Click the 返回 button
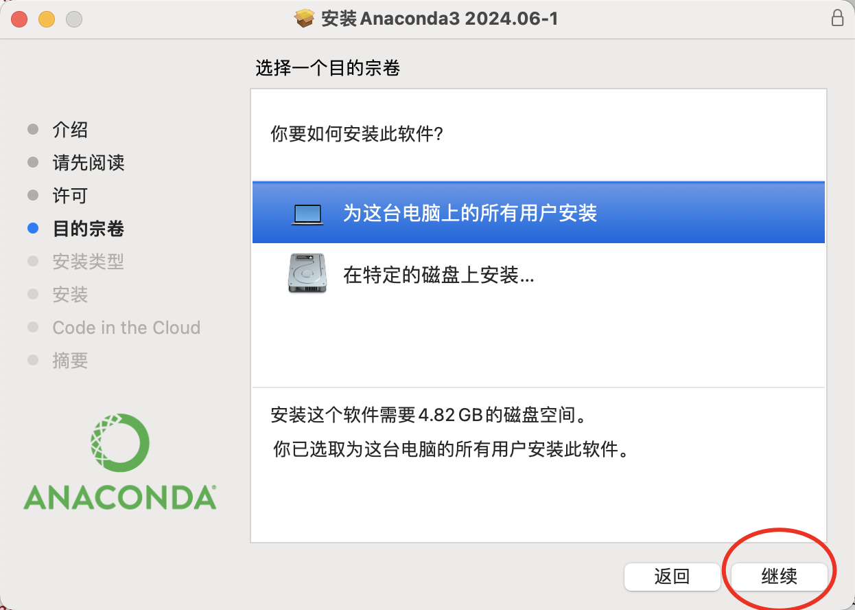Screen dimensions: 855x610 tap(672, 576)
